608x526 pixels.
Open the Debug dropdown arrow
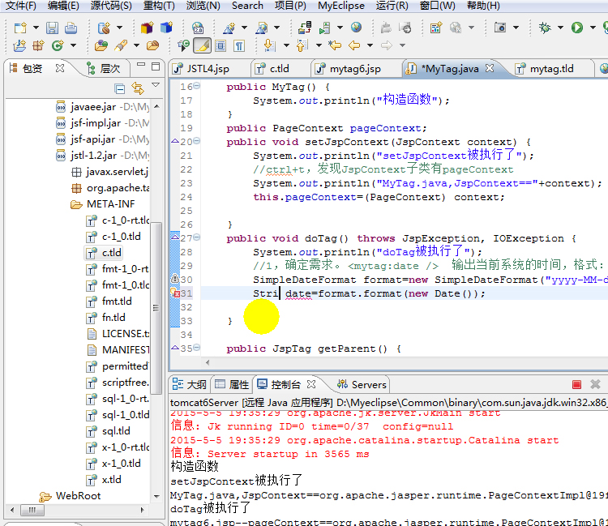(x=560, y=28)
